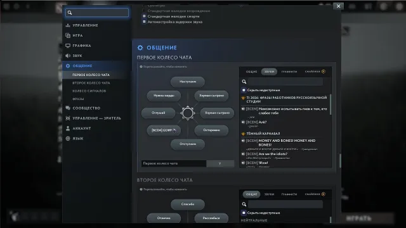The width and height of the screenshot is (406, 228).
Task: Click magnifier icon in second wheel phrase search
Action: (x=244, y=204)
